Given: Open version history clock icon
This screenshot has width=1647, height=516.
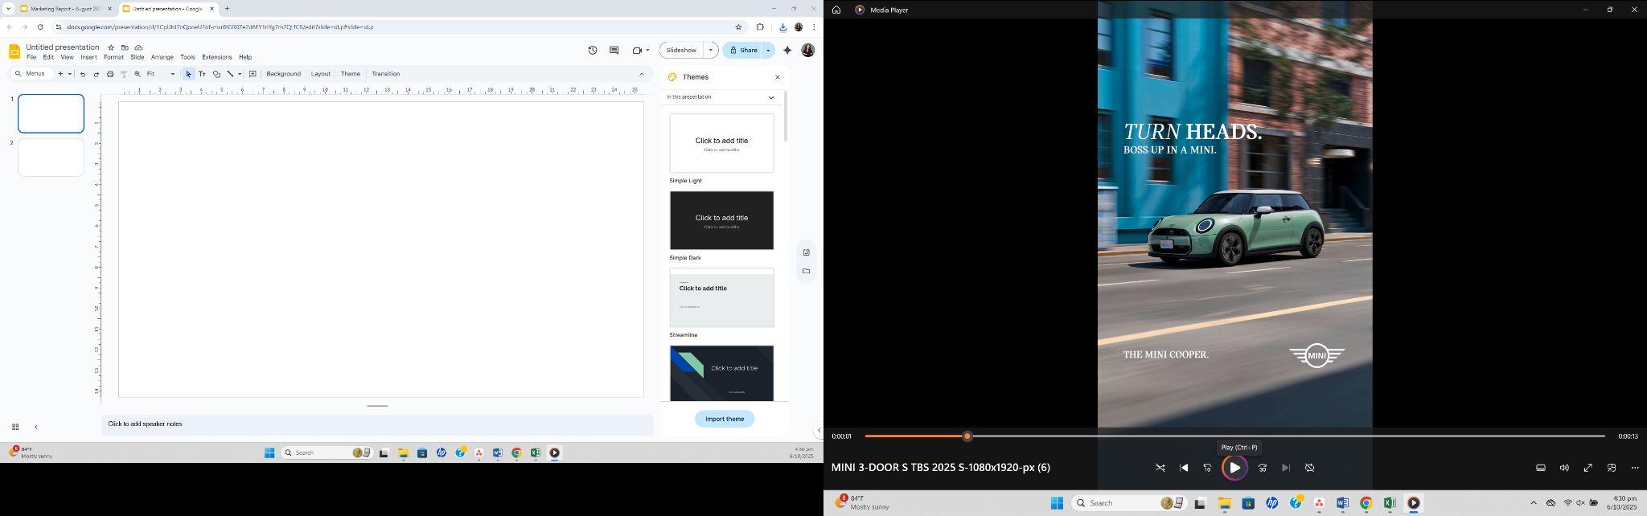Looking at the screenshot, I should click(x=593, y=50).
